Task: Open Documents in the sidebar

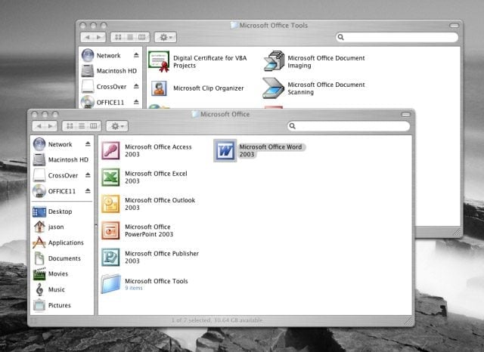Action: 57,258
